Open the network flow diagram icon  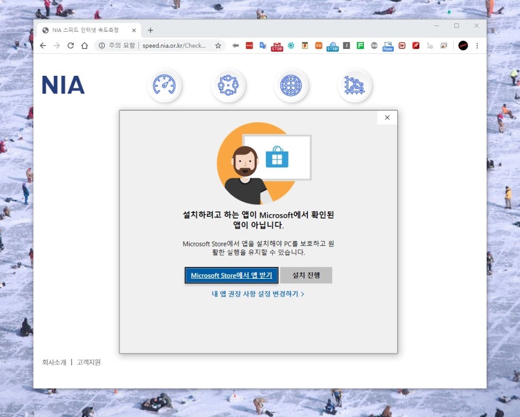[228, 85]
